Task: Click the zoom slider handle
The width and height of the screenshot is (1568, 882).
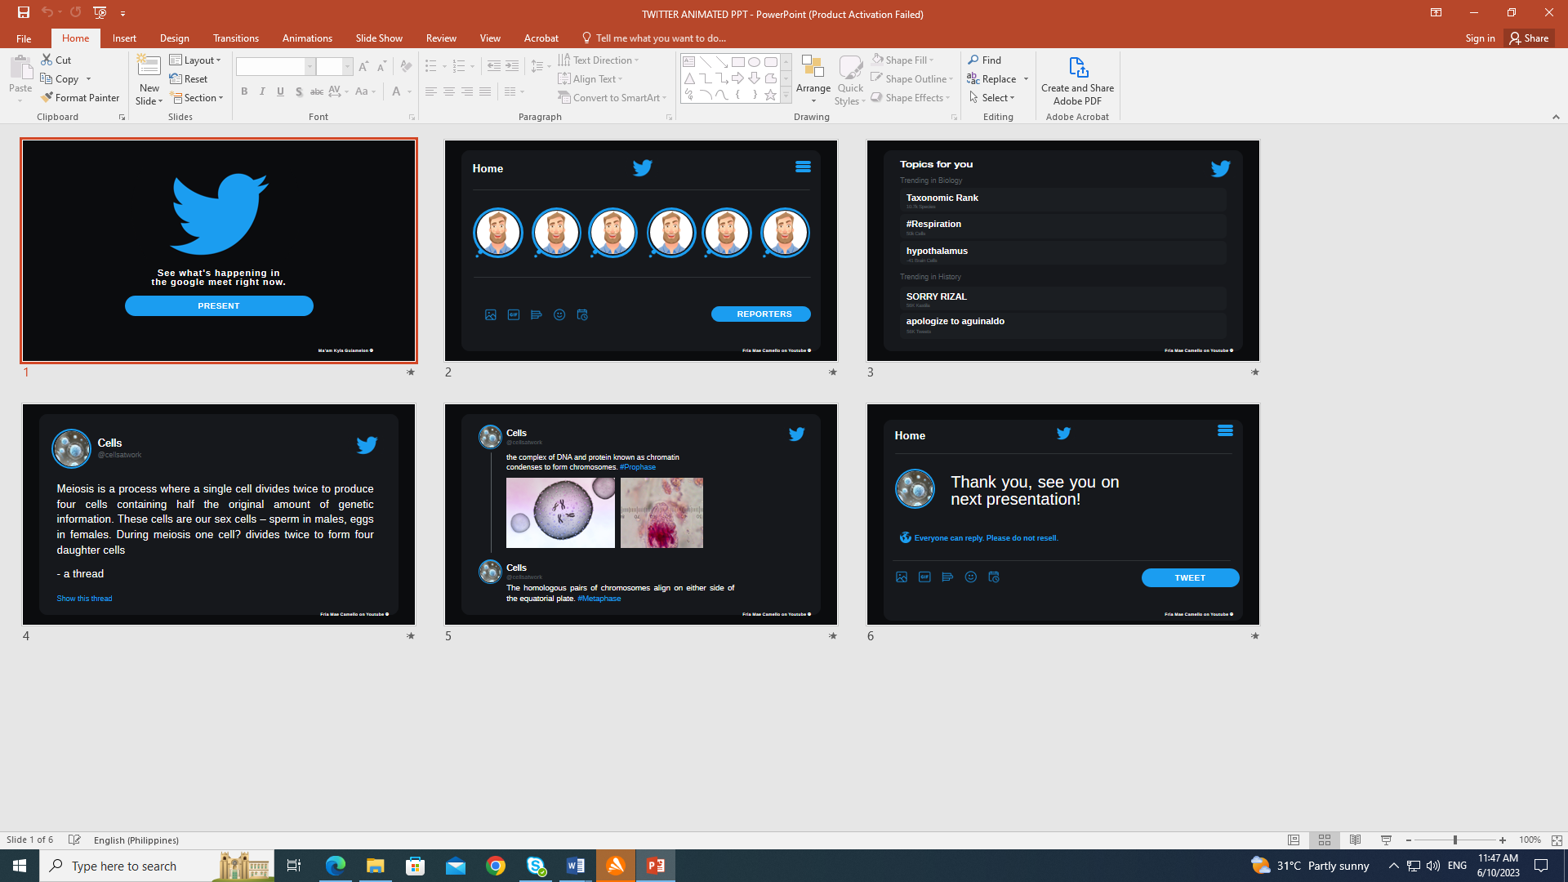Action: coord(1454,840)
